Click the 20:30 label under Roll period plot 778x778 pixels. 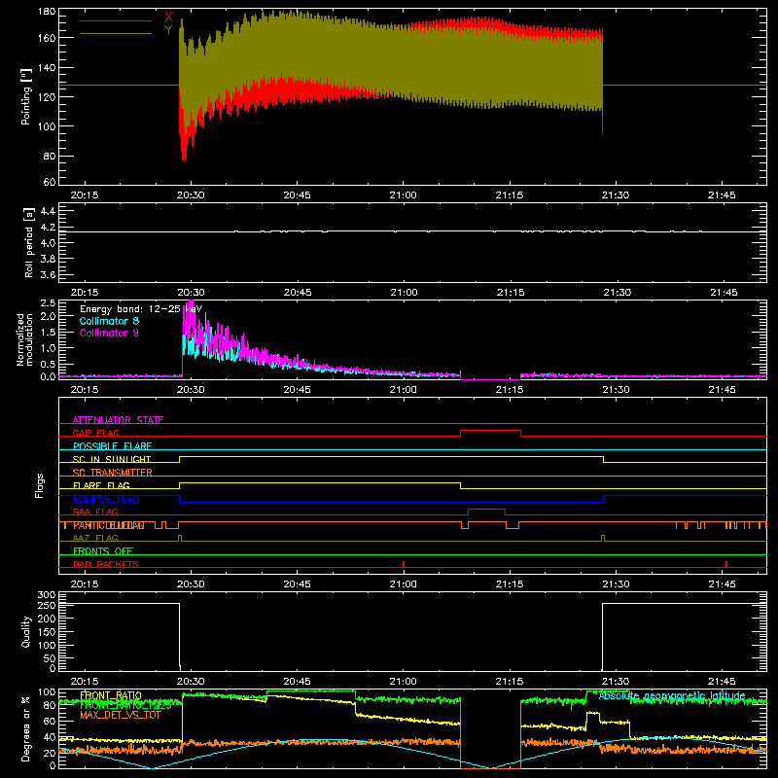(x=191, y=293)
